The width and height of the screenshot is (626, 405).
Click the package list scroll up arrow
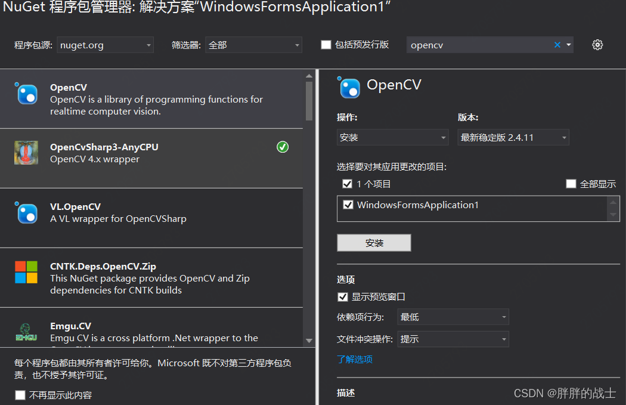click(309, 76)
